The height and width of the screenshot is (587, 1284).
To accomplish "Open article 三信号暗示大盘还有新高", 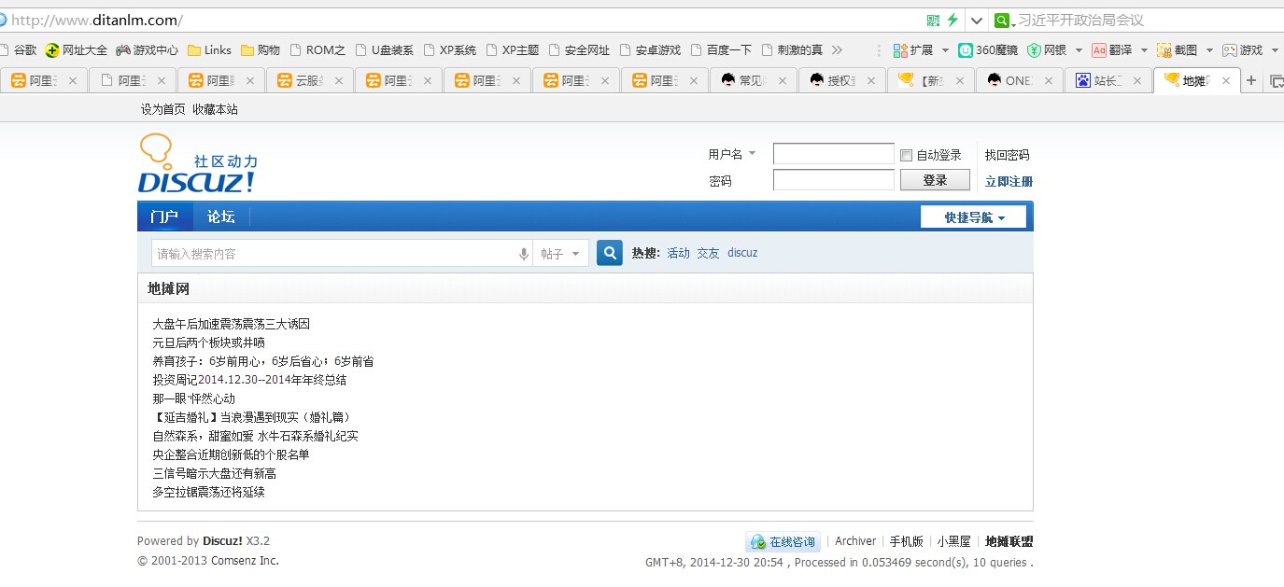I will click(x=214, y=473).
